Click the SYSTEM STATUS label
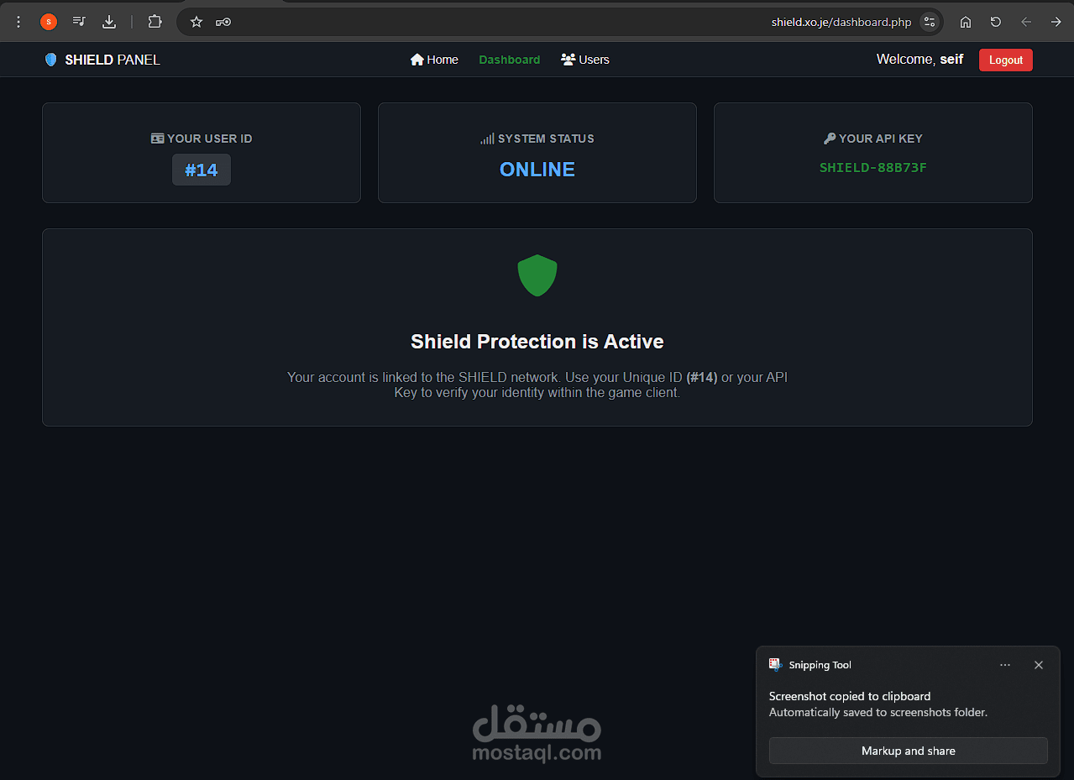This screenshot has height=780, width=1074. click(546, 139)
